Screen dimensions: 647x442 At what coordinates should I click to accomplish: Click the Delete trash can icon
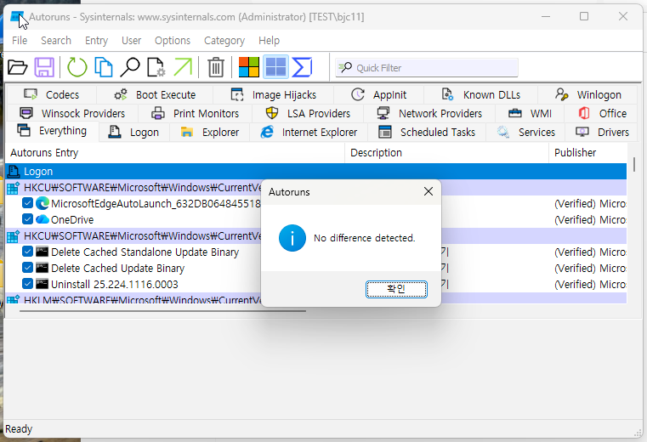[217, 67]
